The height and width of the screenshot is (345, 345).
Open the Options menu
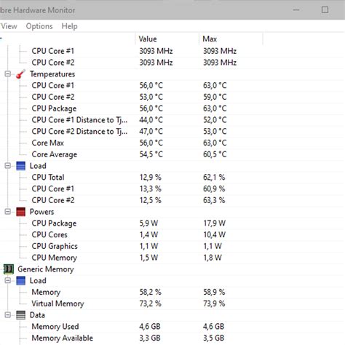point(39,26)
